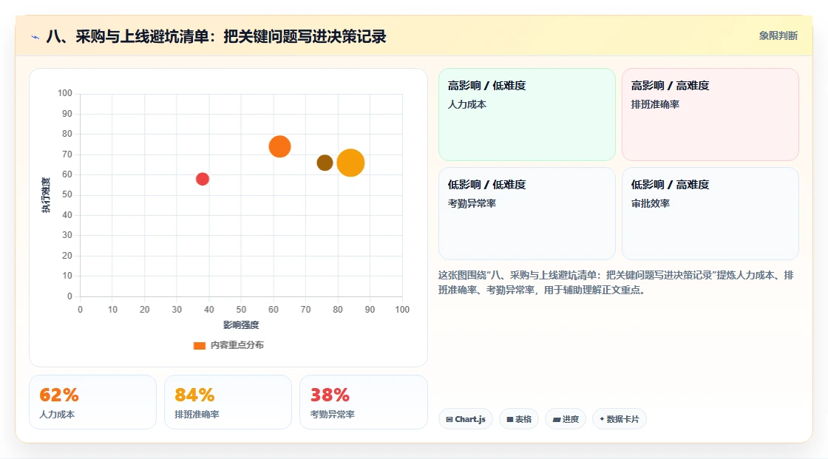Click the 影响强度 x-axis title

(241, 324)
